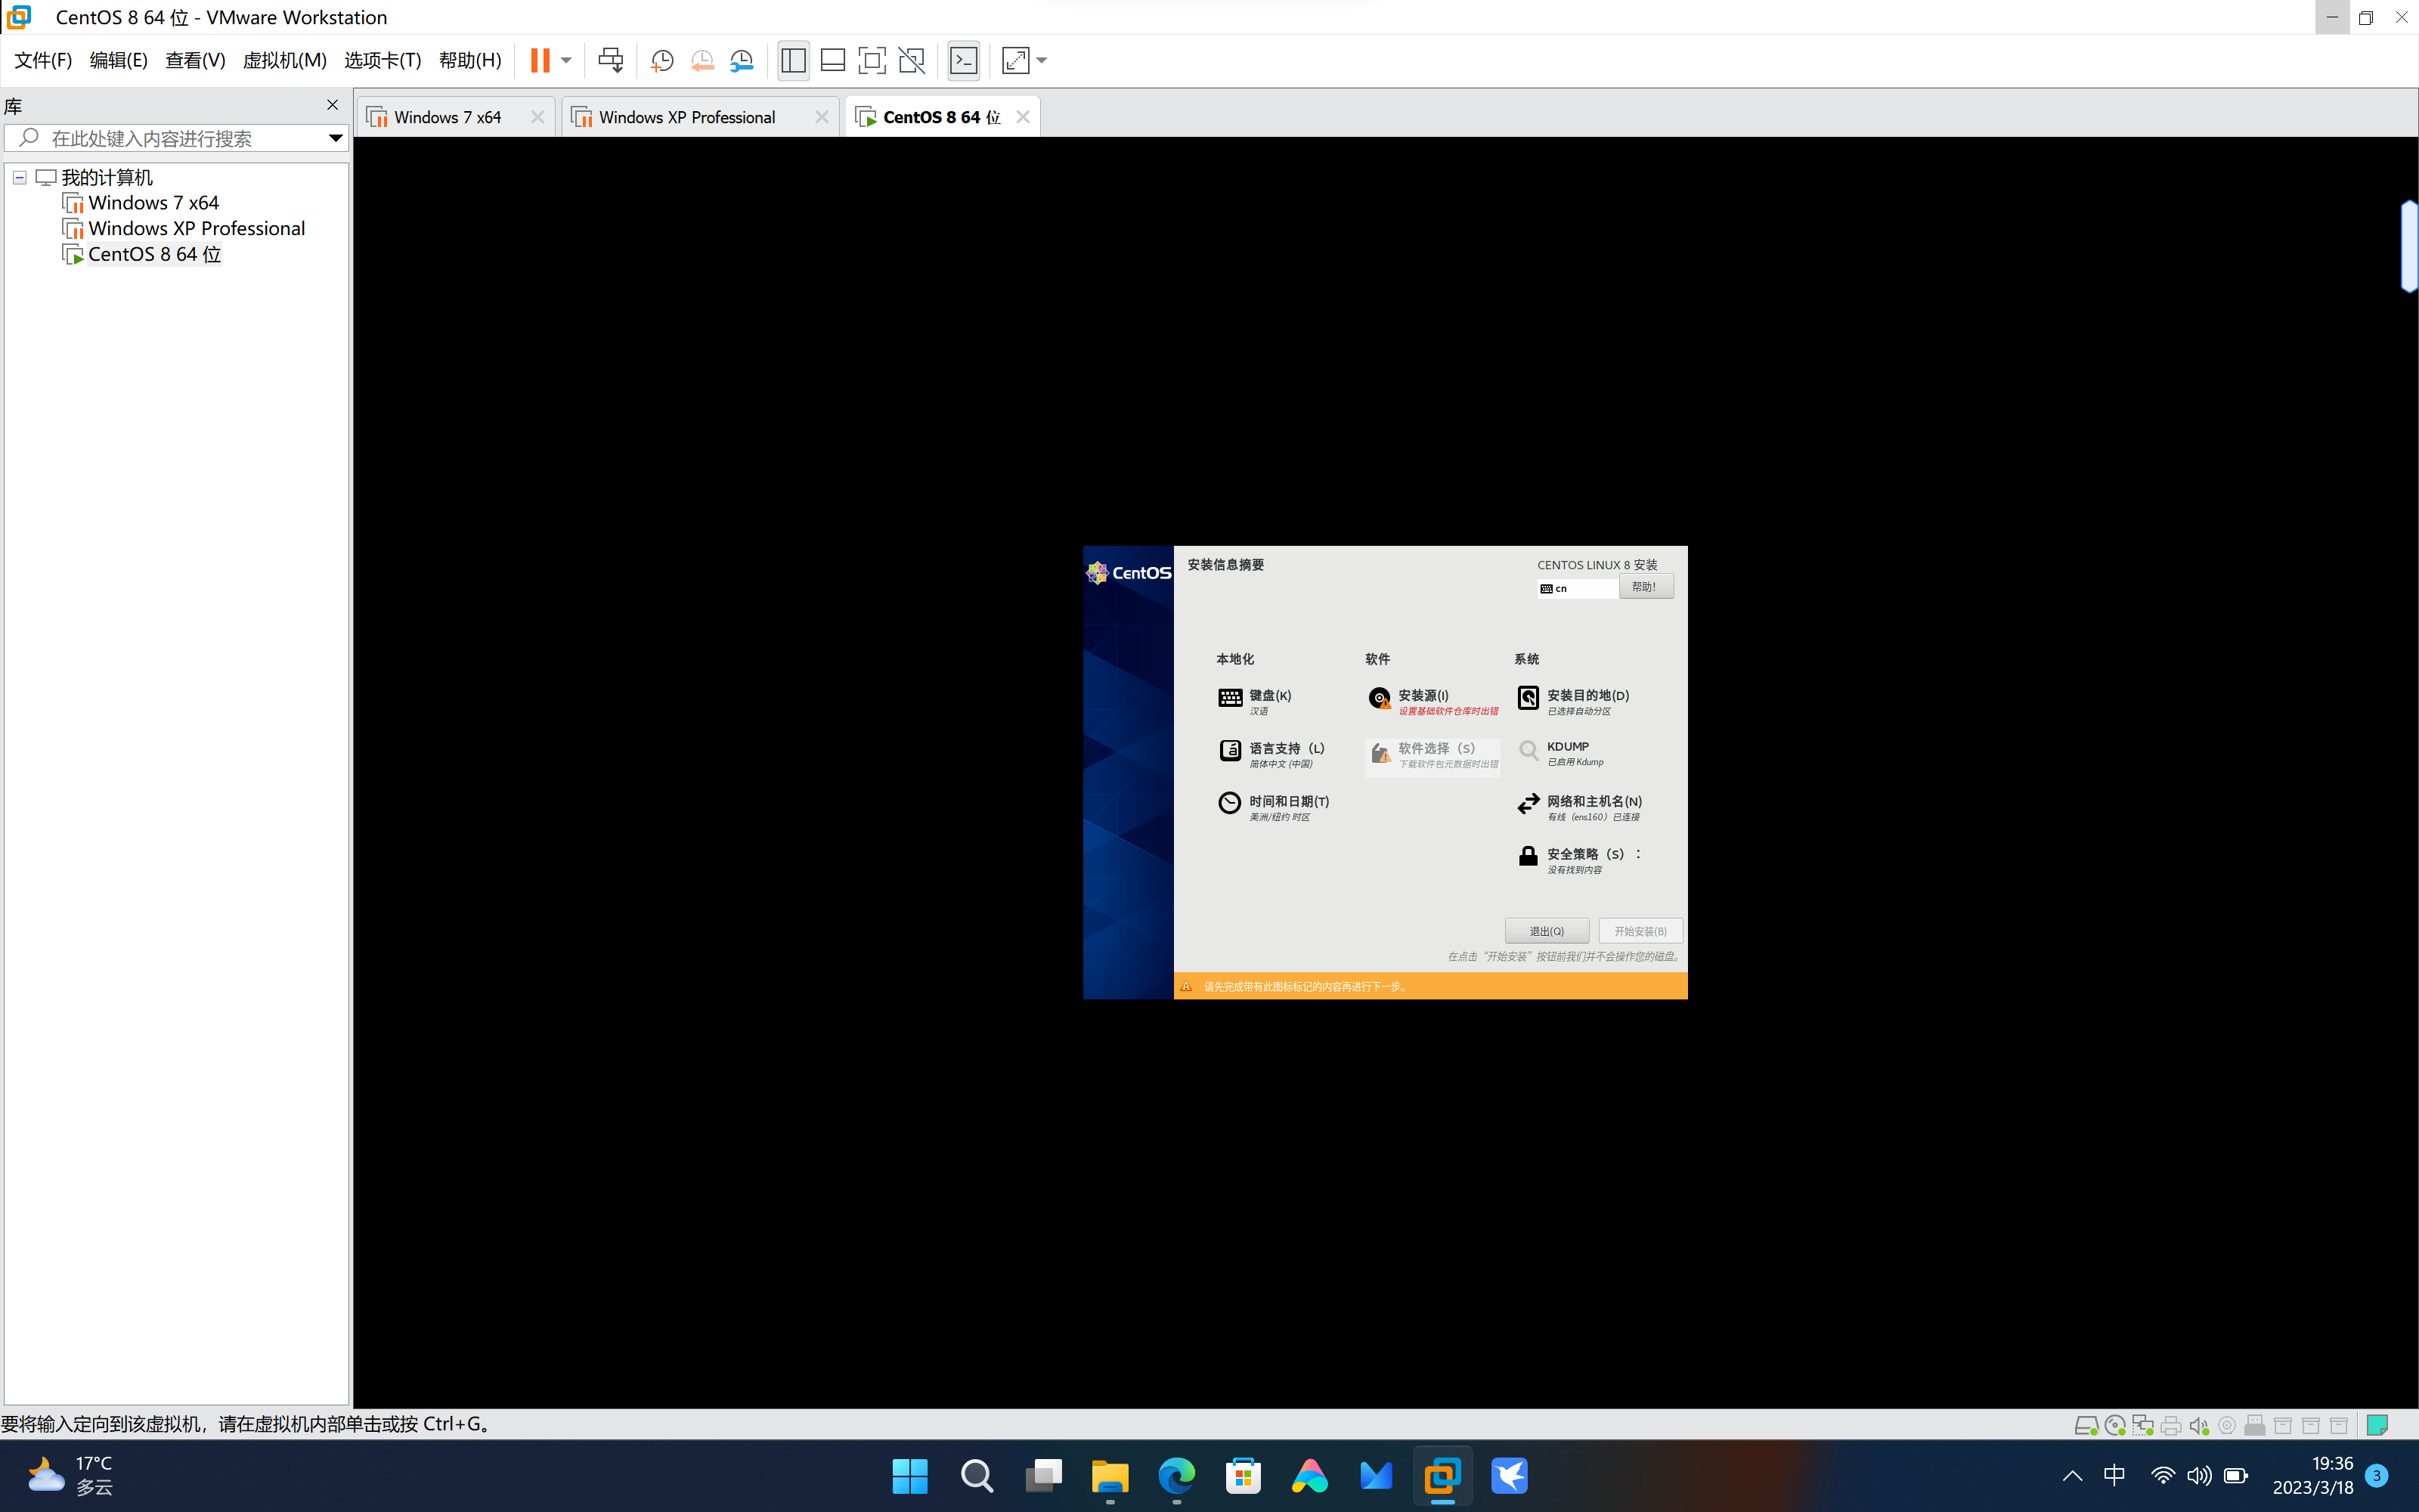Switch to Windows XP Professional tab
Screen dimensions: 2419x1512
point(686,117)
